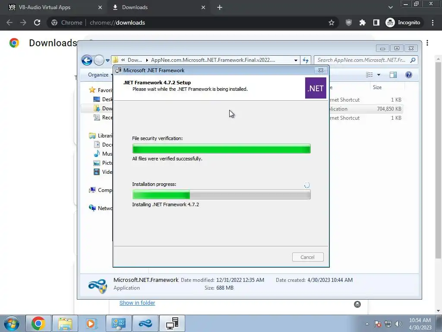Open the uBlock shield extension icon

tap(349, 22)
